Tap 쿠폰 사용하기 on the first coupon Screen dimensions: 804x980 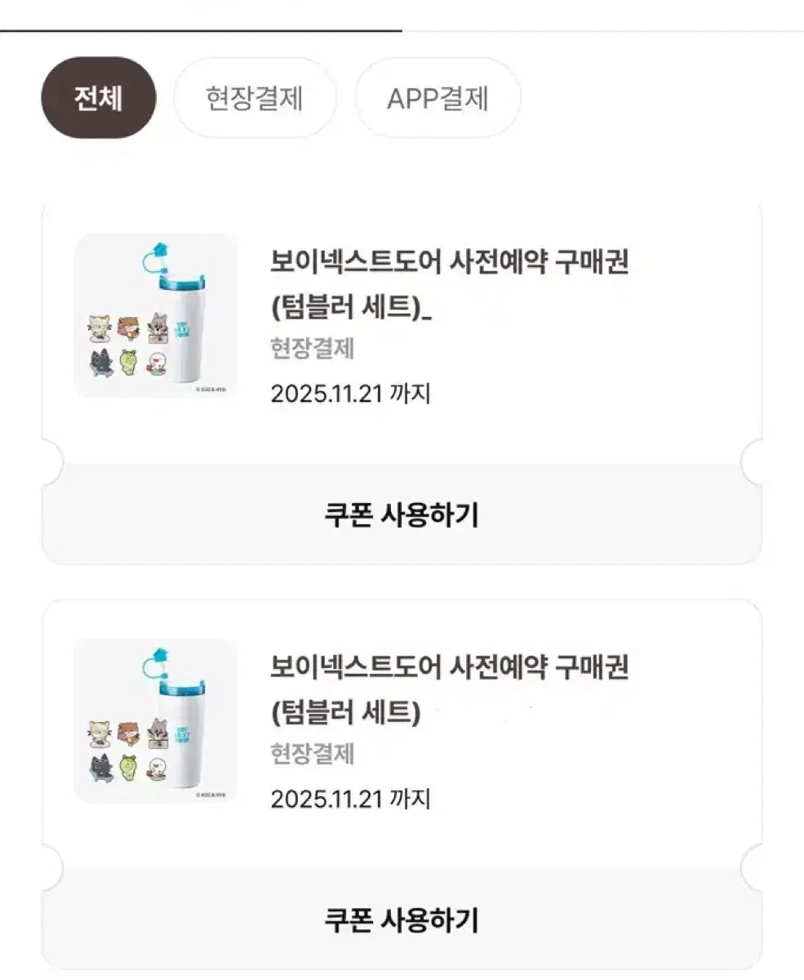click(x=402, y=515)
